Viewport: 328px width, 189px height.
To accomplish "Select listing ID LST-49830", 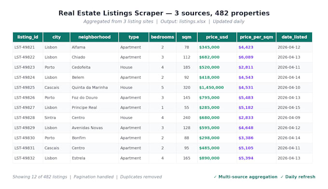I will (25, 138).
